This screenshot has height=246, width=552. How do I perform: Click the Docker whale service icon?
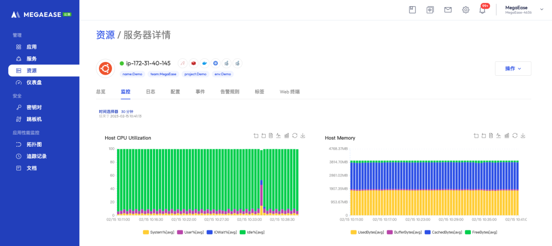point(204,63)
